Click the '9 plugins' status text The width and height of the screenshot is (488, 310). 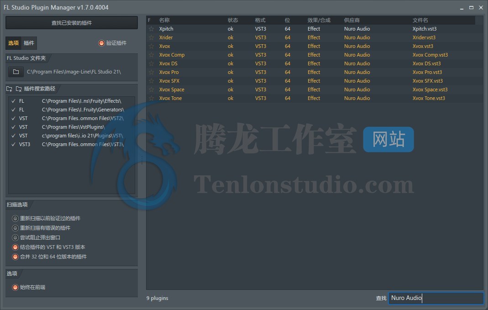tap(157, 298)
